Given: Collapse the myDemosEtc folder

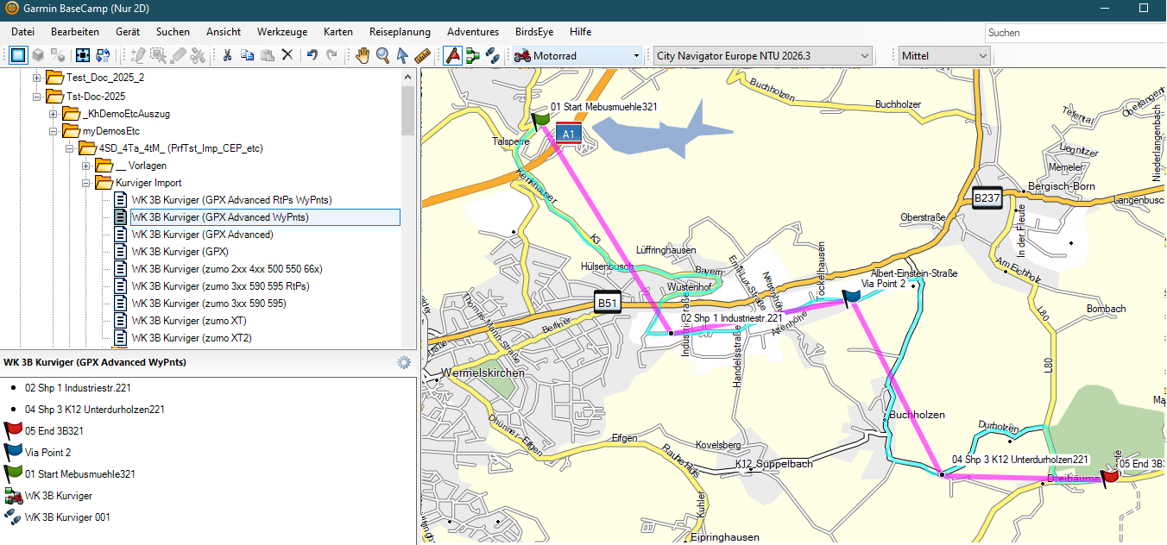Looking at the screenshot, I should click(54, 131).
